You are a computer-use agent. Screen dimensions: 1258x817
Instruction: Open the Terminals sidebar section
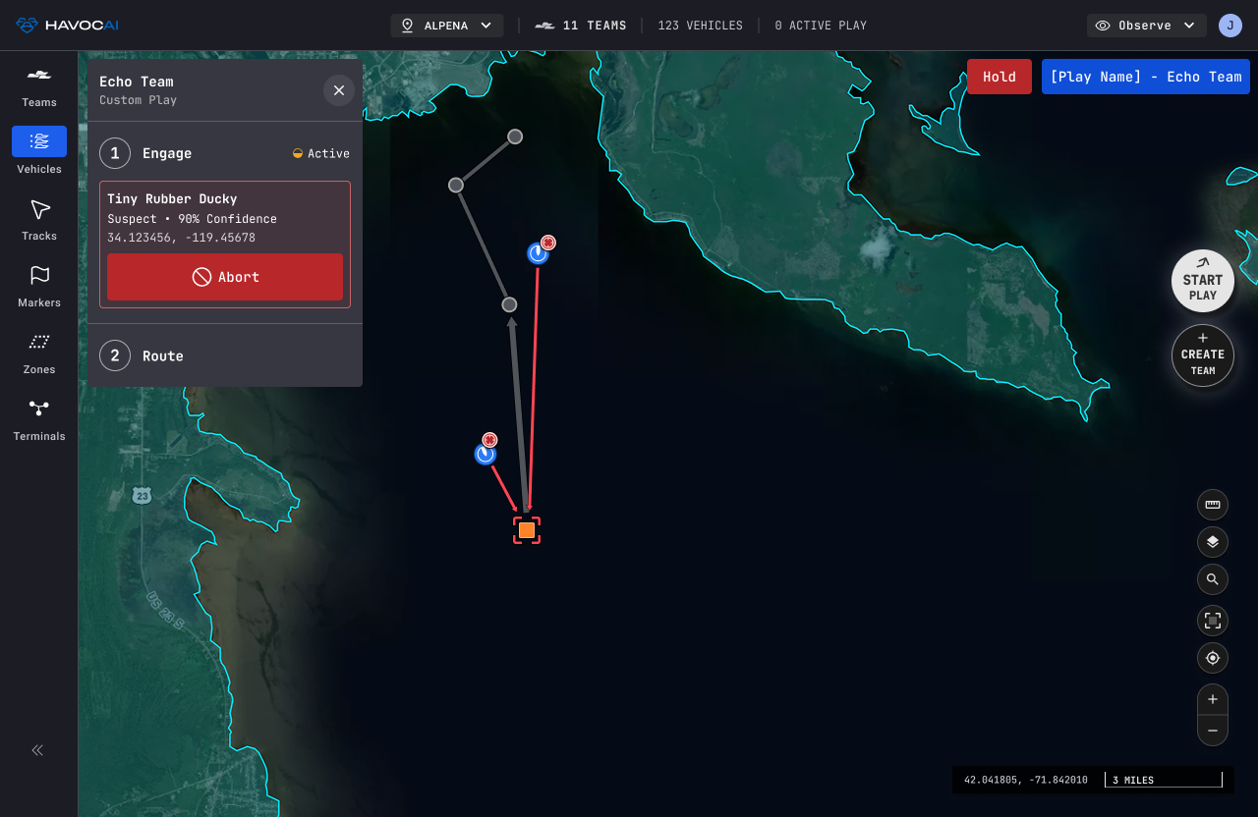[39, 420]
